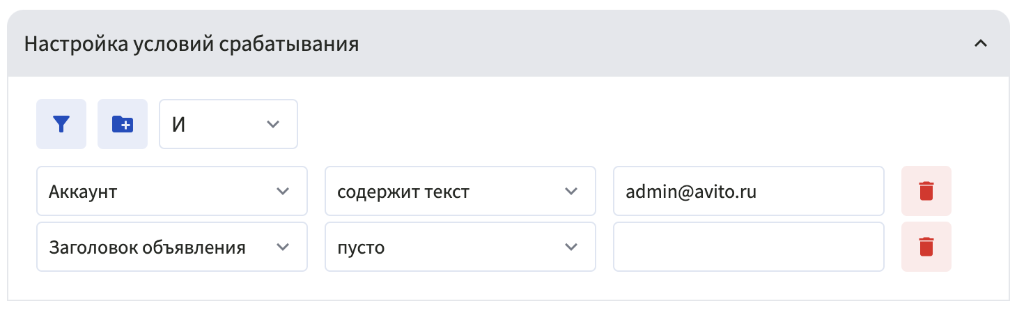Remove the Заголовок объявления row with trash icon
The height and width of the screenshot is (315, 1017).
click(x=926, y=247)
